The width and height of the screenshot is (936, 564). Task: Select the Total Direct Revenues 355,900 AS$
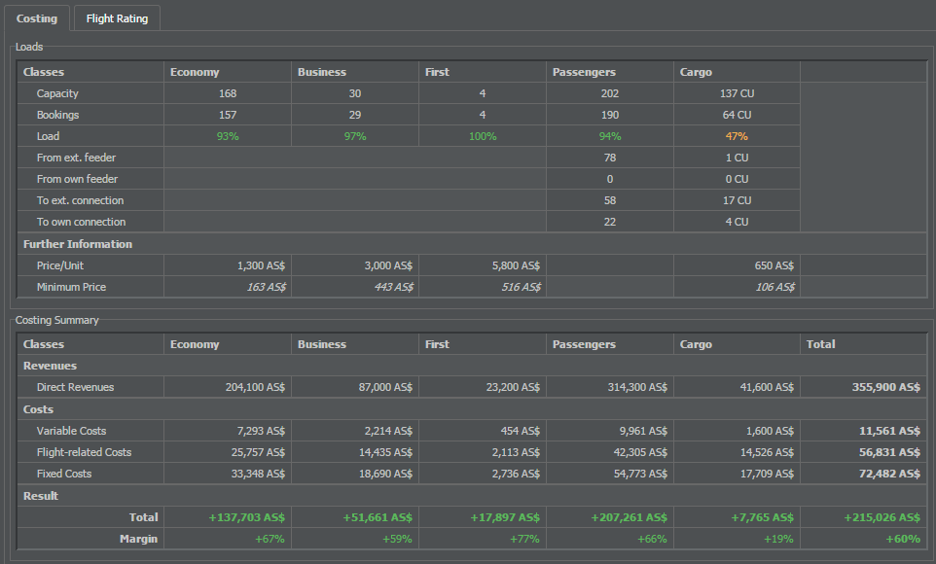pos(863,387)
